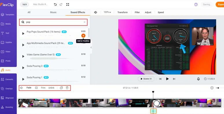Switch to the Music tab
This screenshot has height=114, width=224.
tap(53, 12)
